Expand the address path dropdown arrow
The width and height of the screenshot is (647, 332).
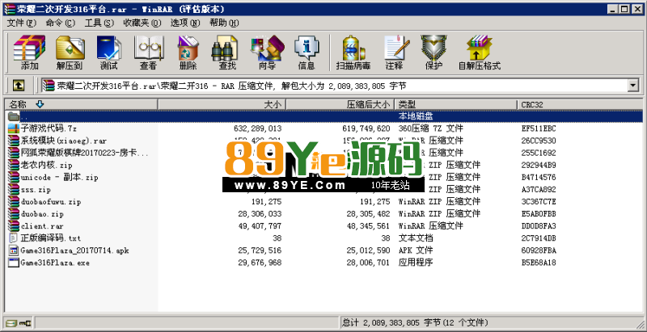[633, 86]
